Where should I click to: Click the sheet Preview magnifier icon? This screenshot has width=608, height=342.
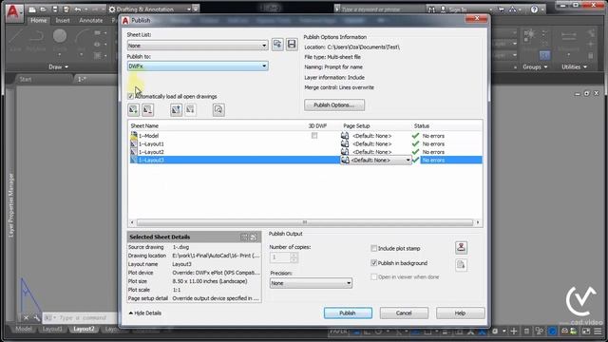[218, 110]
